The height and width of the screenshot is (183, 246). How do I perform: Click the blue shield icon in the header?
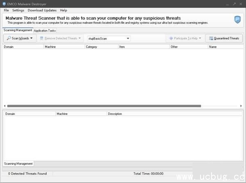point(237,20)
